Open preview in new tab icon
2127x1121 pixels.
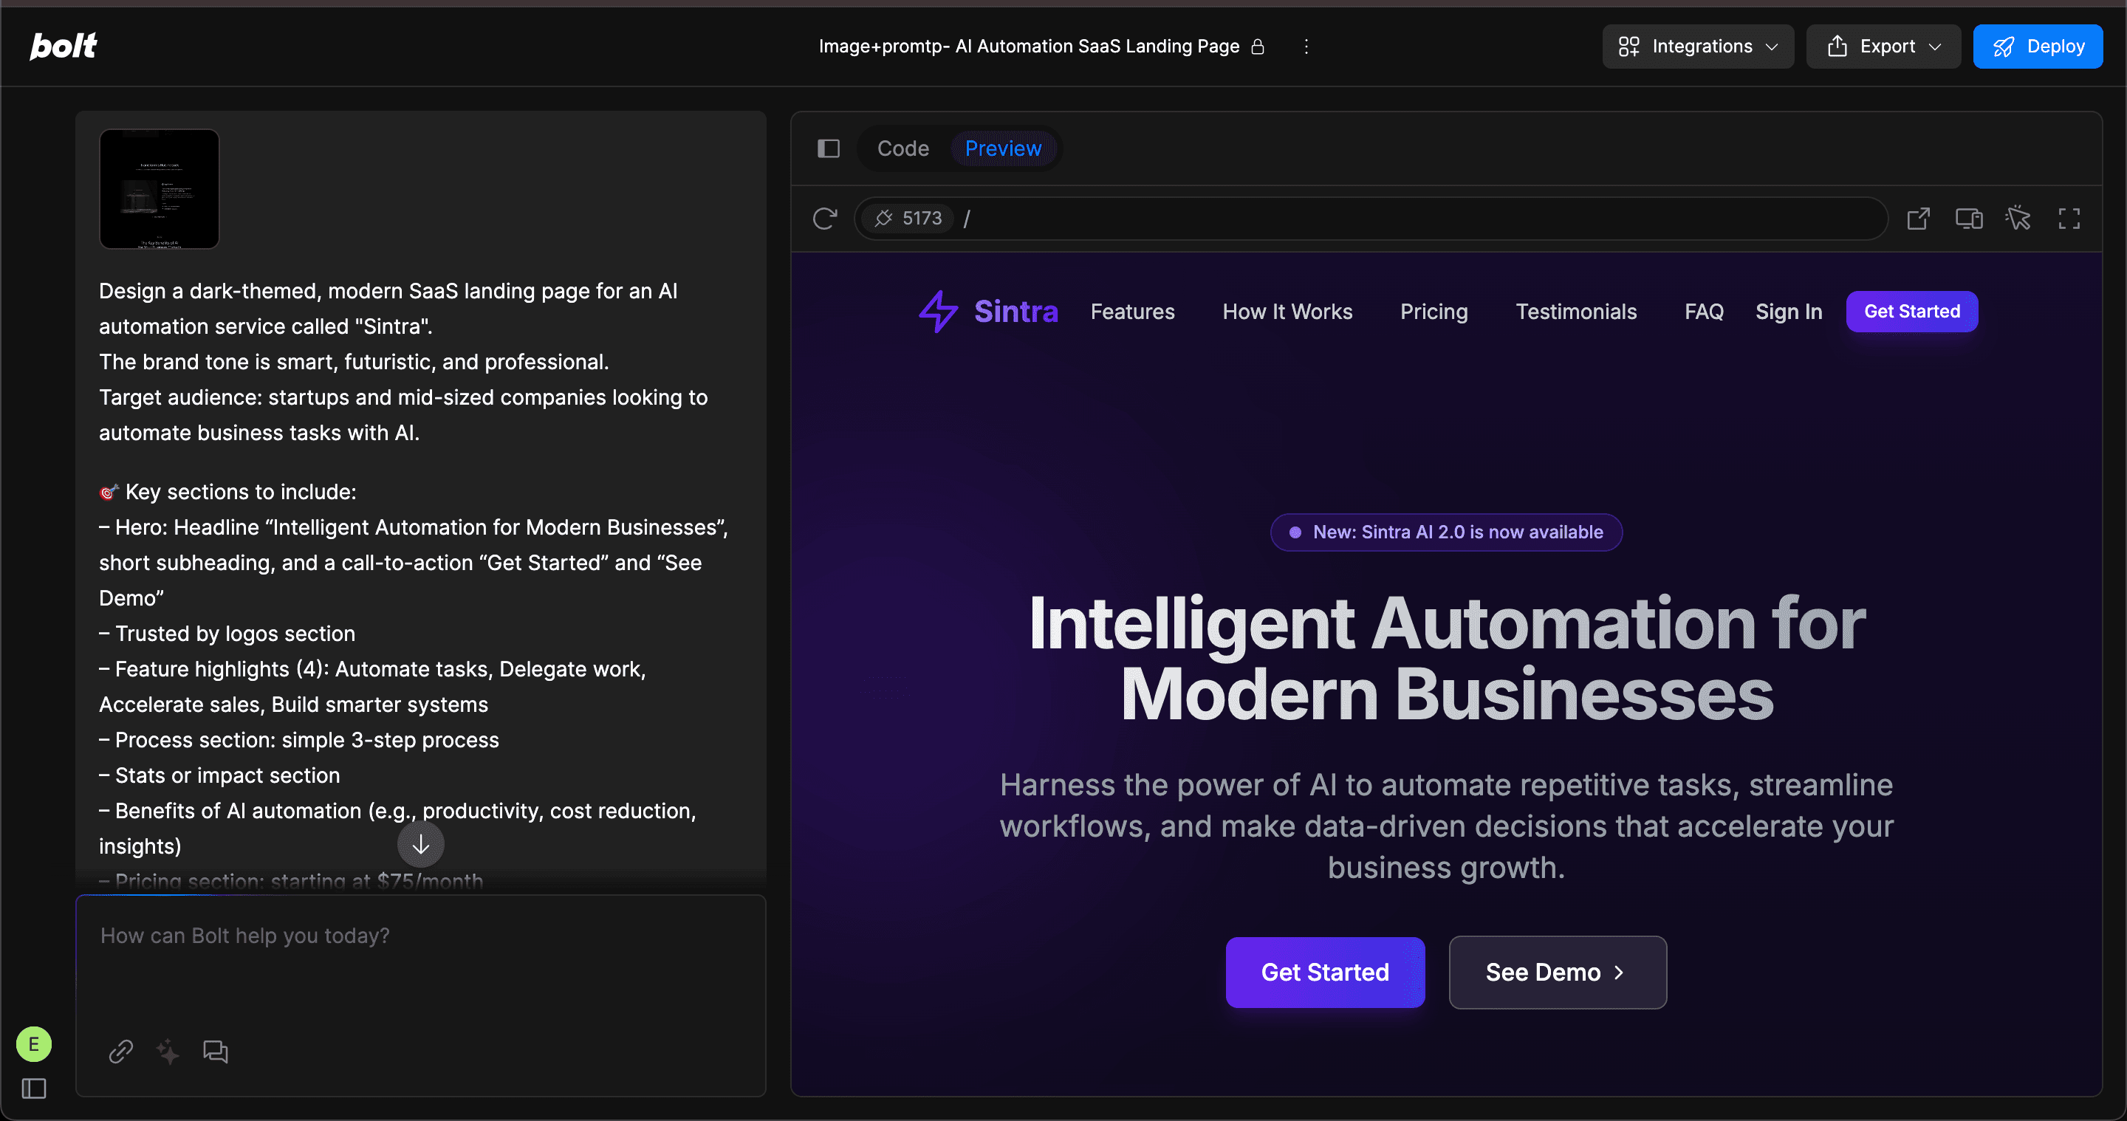click(1917, 218)
